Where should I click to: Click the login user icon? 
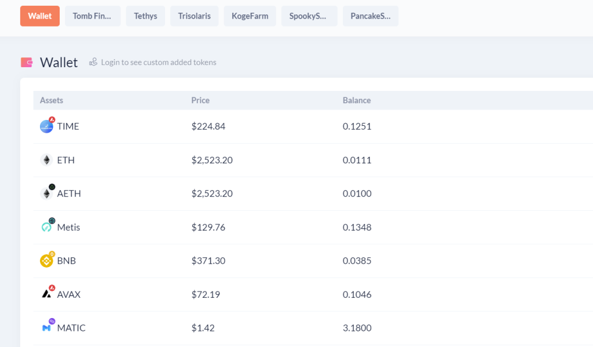pos(93,61)
